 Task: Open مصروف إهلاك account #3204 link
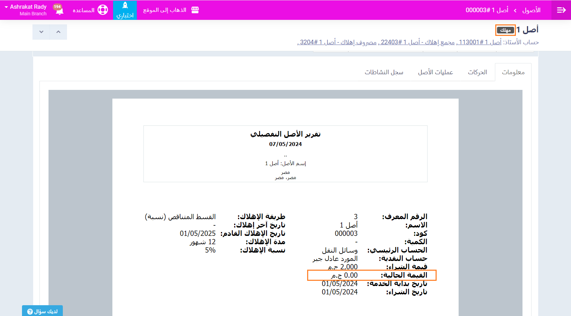pyautogui.click(x=338, y=42)
